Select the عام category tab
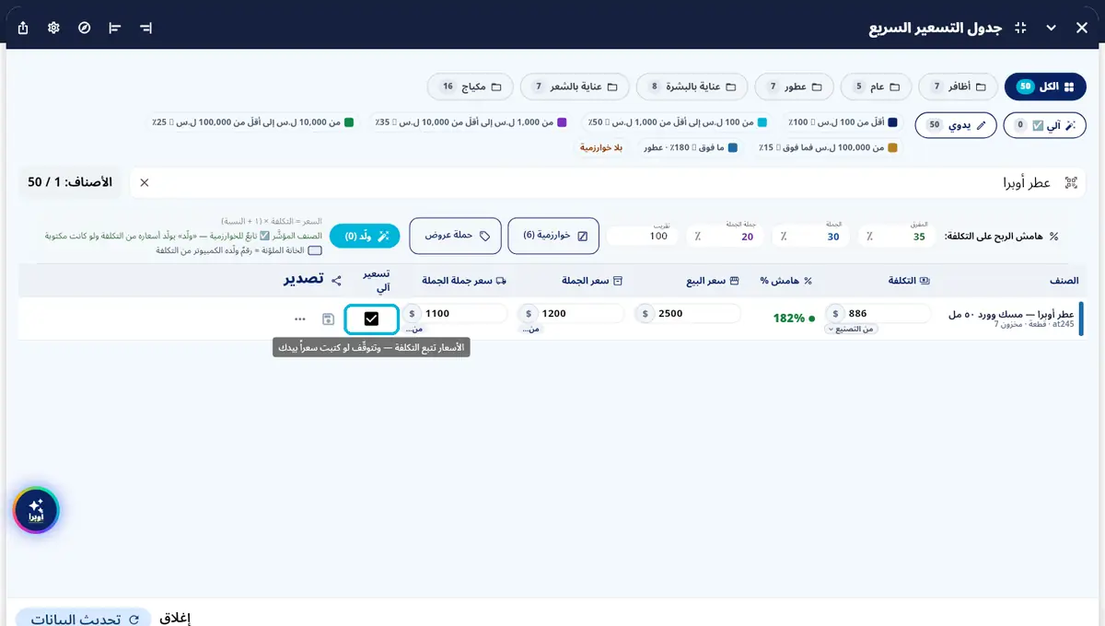 click(877, 87)
